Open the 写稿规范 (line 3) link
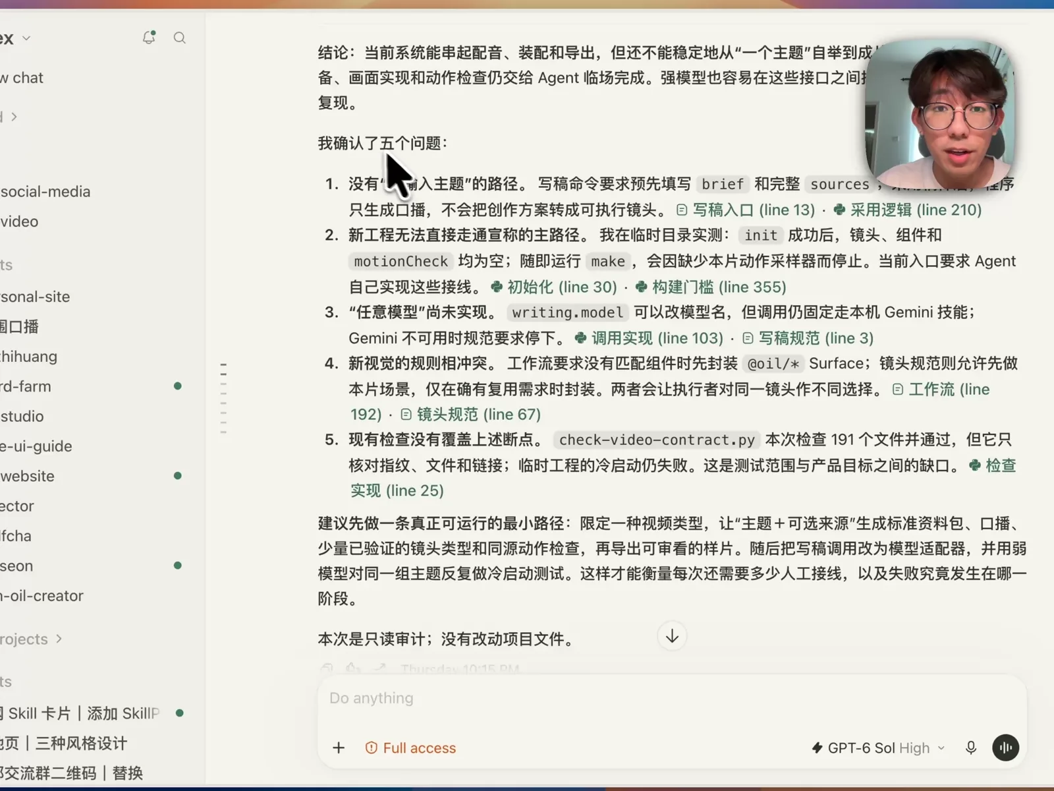Screen dimensions: 1054x791 point(808,337)
